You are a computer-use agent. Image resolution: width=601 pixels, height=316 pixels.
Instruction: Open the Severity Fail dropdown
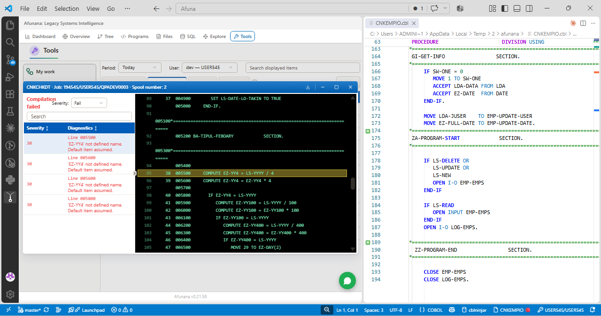tap(89, 103)
